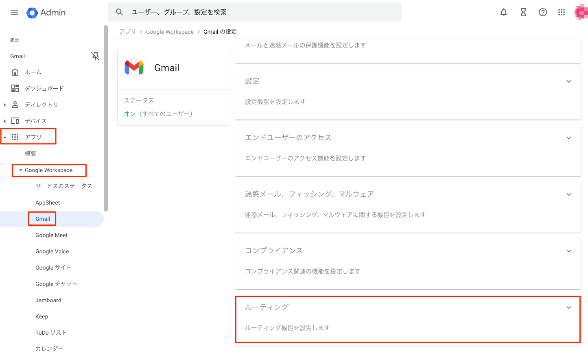Image resolution: width=588 pixels, height=353 pixels.
Task: Expand the 設定 section chevron
Action: coord(569,81)
